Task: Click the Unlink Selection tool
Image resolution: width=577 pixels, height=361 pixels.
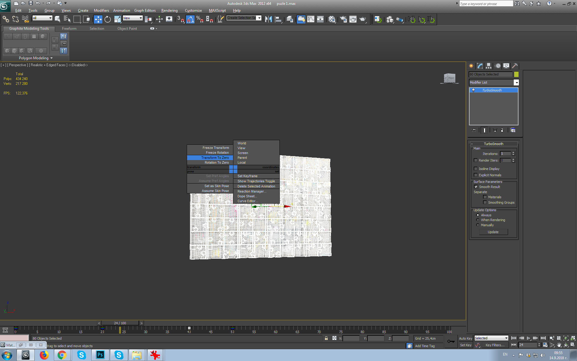Action: click(x=15, y=19)
